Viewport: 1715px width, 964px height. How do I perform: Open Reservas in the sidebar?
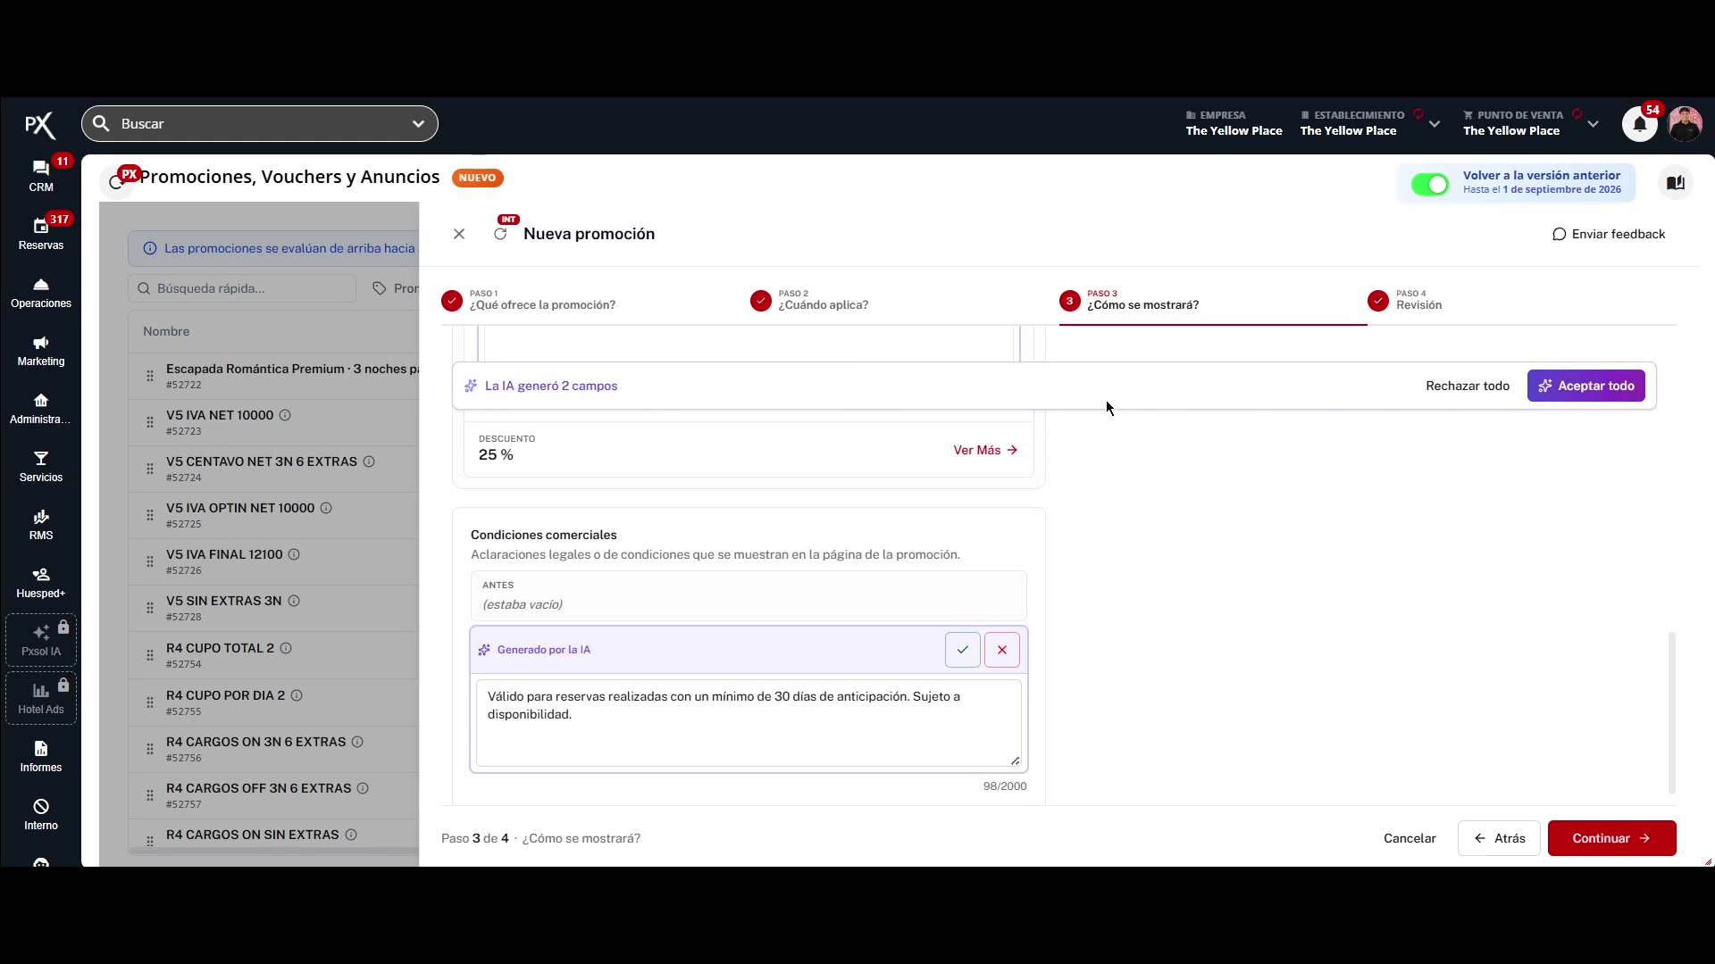[41, 234]
